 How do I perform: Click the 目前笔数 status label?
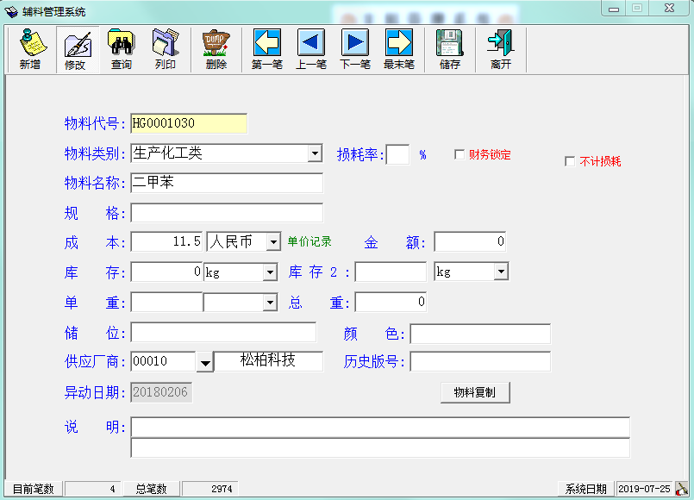34,489
